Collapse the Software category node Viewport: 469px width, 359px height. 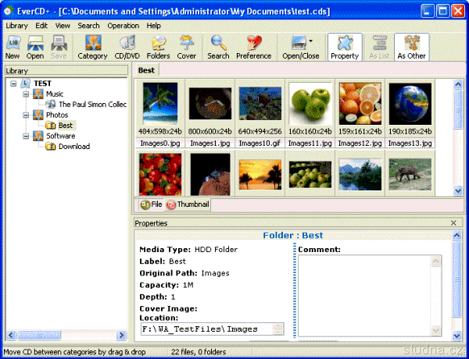(x=26, y=136)
